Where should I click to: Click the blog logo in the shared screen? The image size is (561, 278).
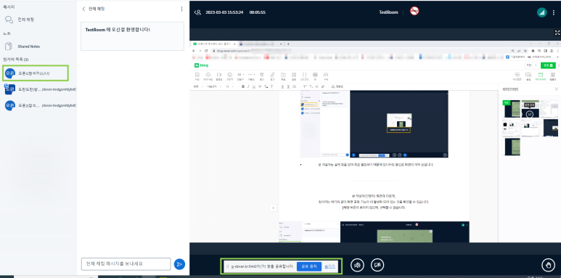pyautogui.click(x=202, y=65)
